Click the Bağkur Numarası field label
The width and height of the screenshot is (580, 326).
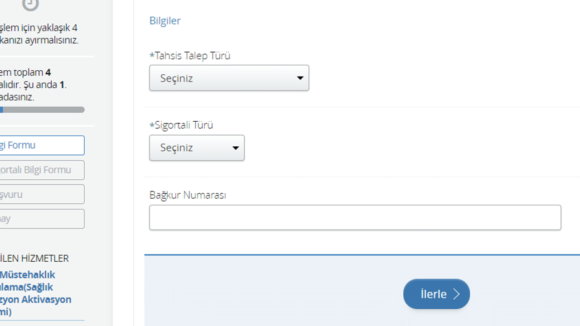[188, 195]
